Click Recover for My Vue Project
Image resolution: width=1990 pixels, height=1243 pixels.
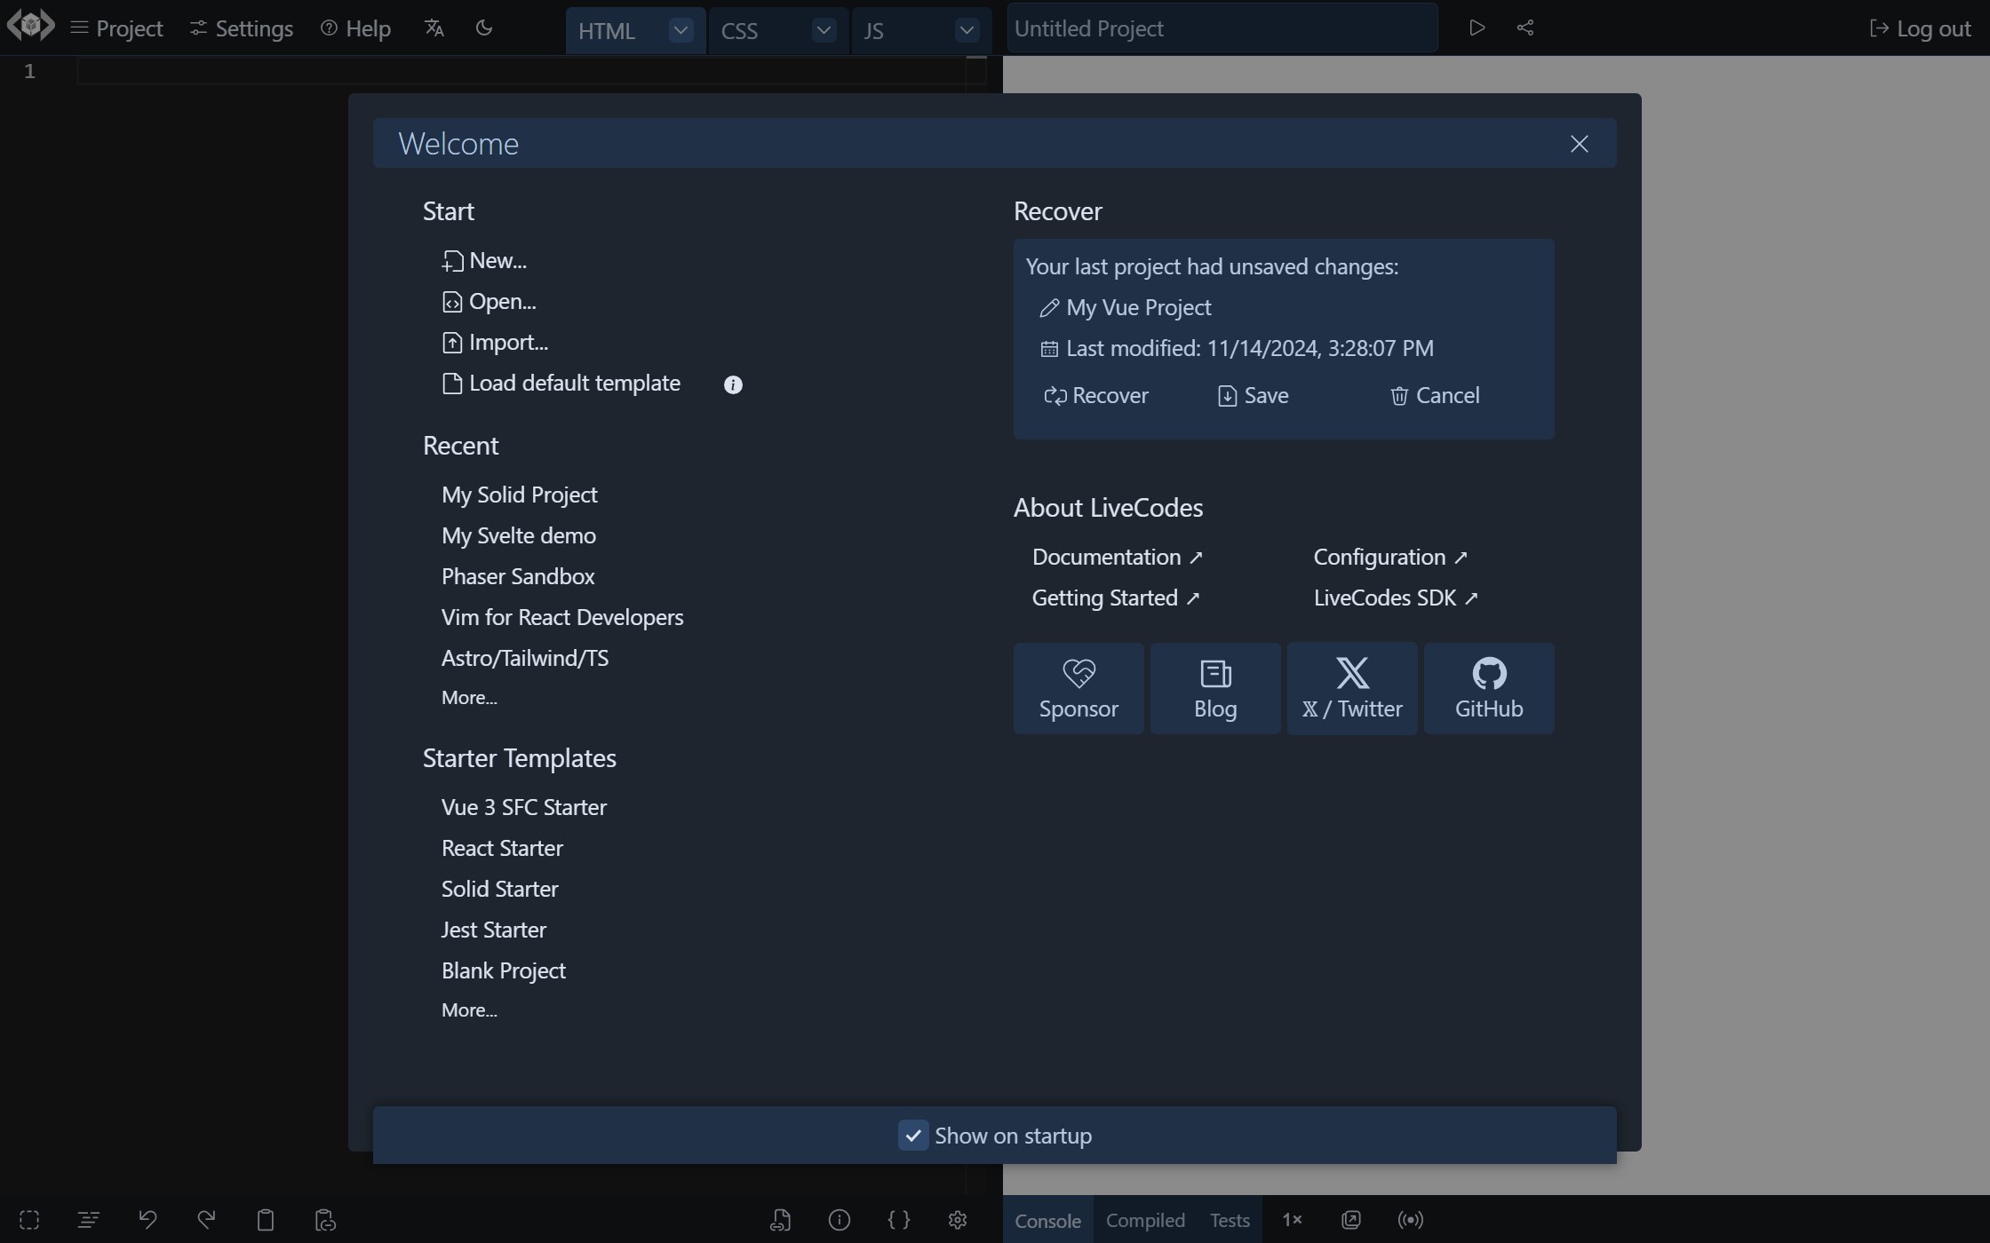click(1096, 396)
